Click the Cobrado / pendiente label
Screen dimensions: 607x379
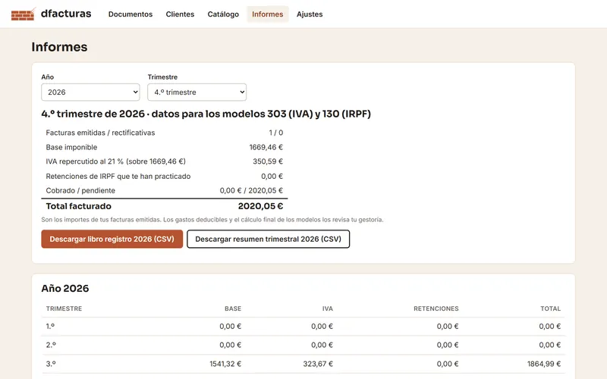click(80, 191)
